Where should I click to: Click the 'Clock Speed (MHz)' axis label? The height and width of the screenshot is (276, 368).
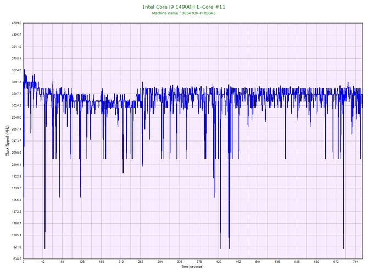click(7, 141)
